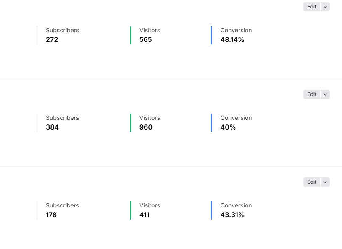The image size is (342, 249).
Task: Click the 48.14% conversion figure
Action: point(232,40)
